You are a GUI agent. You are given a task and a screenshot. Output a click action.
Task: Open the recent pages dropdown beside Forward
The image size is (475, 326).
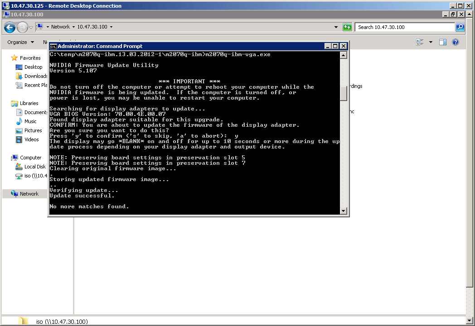point(31,28)
